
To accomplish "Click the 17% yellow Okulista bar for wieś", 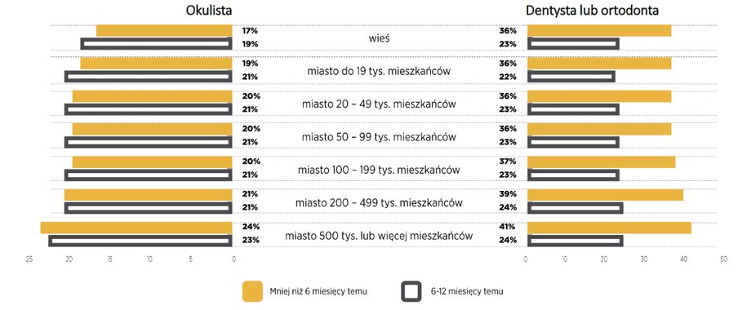I will tap(164, 31).
